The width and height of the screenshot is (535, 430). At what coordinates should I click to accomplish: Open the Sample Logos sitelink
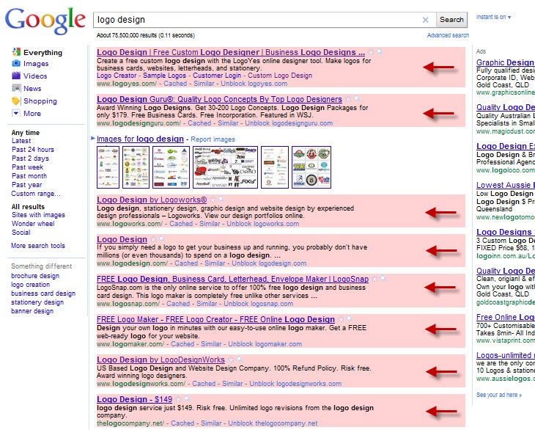click(164, 76)
